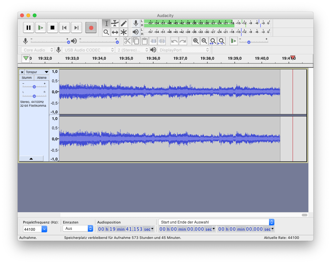Image resolution: width=331 pixels, height=264 pixels.
Task: Select the Multi-Tool asterisk icon
Action: [x=124, y=32]
